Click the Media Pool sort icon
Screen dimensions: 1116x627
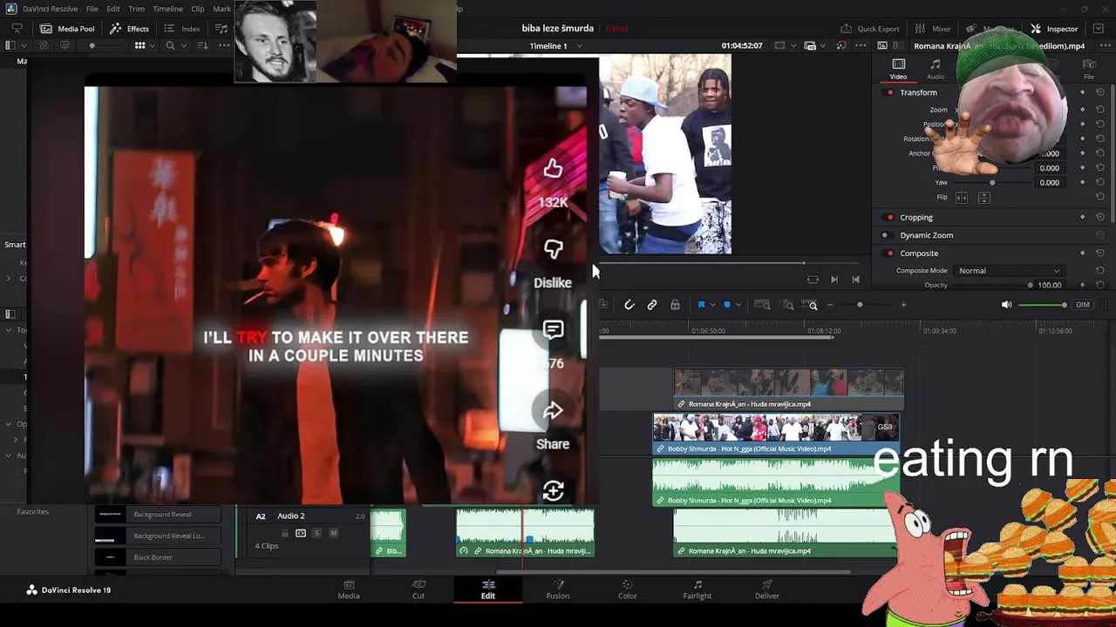click(x=201, y=45)
